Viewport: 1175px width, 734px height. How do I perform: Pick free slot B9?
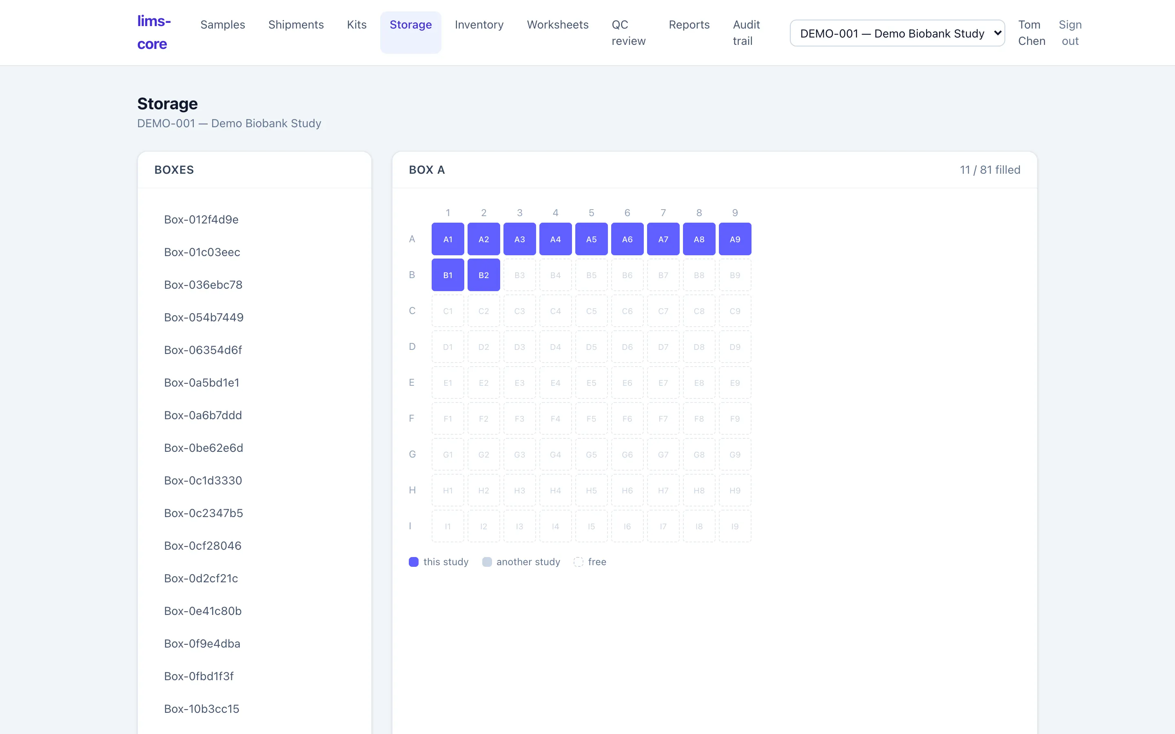click(x=735, y=275)
